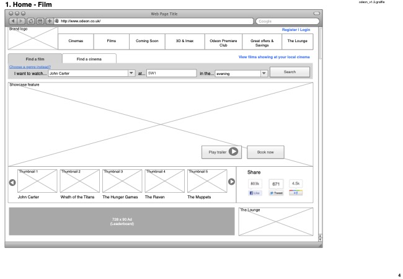
Task: Click the browser back arrow button
Action: click(13, 21)
